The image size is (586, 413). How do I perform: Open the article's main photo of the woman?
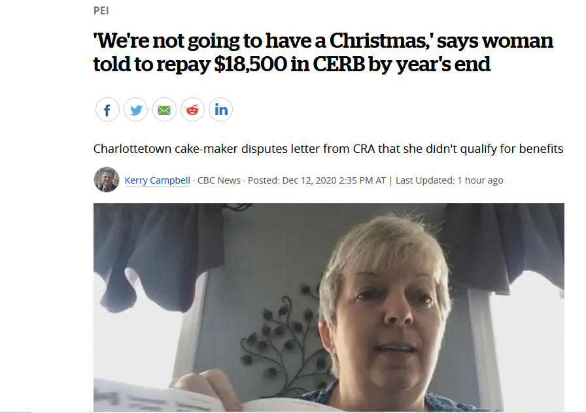(x=329, y=308)
